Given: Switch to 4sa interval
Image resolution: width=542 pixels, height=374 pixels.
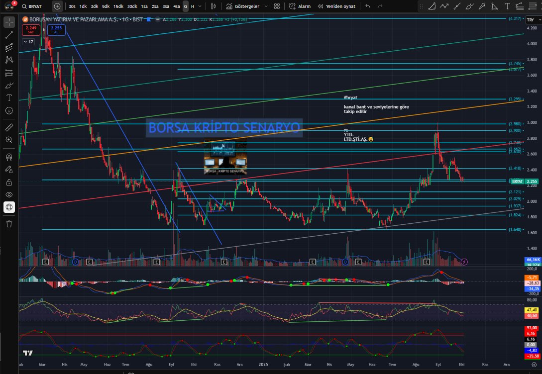Looking at the screenshot, I should [176, 6].
